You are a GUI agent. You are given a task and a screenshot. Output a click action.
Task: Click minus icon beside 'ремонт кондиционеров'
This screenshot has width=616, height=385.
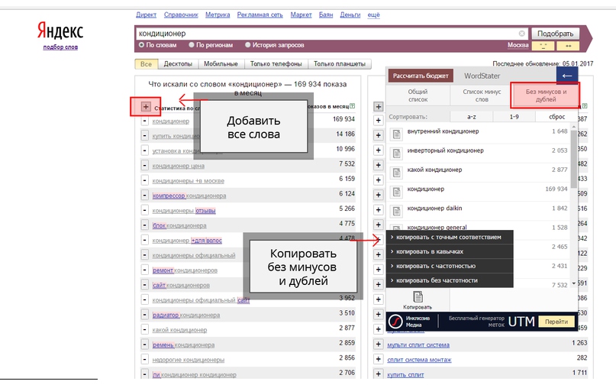[144, 270]
